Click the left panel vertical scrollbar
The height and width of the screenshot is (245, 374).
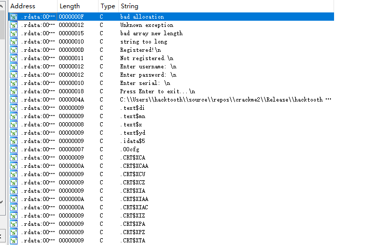[x=3, y=104]
